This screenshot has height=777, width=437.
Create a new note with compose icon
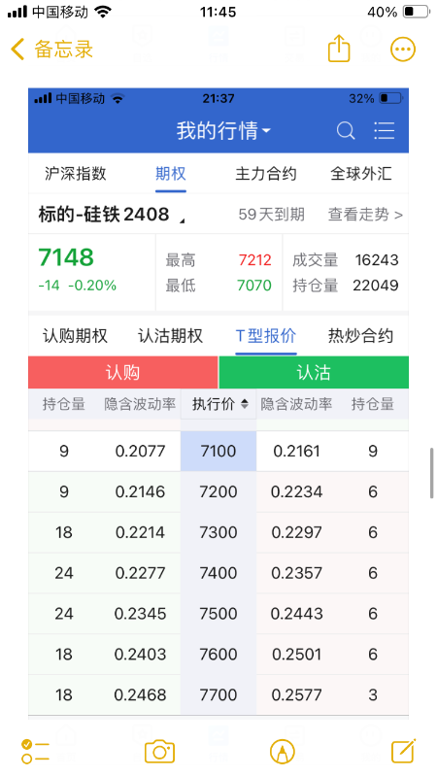pyautogui.click(x=403, y=751)
